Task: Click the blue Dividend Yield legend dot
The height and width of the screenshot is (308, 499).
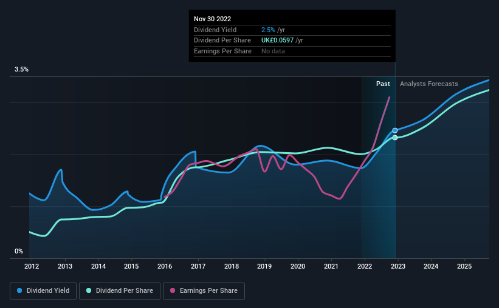Action: (19, 290)
